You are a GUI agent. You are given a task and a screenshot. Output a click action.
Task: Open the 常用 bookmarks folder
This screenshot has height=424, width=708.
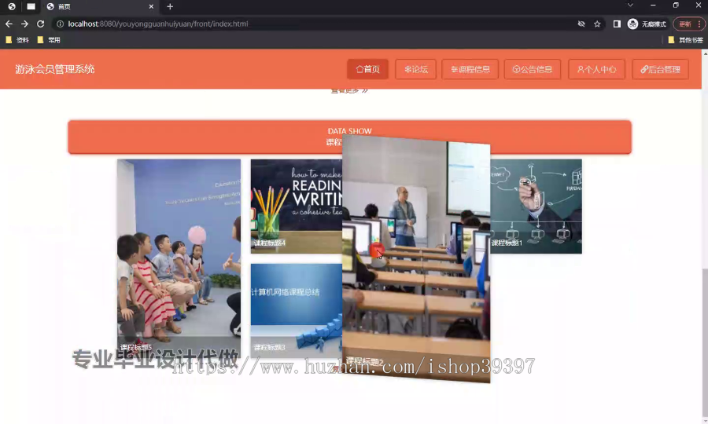49,40
